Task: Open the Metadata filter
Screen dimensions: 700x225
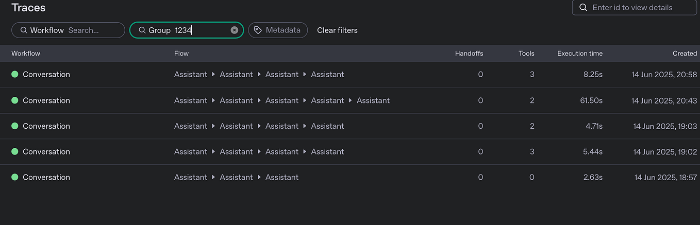Action: (x=278, y=30)
